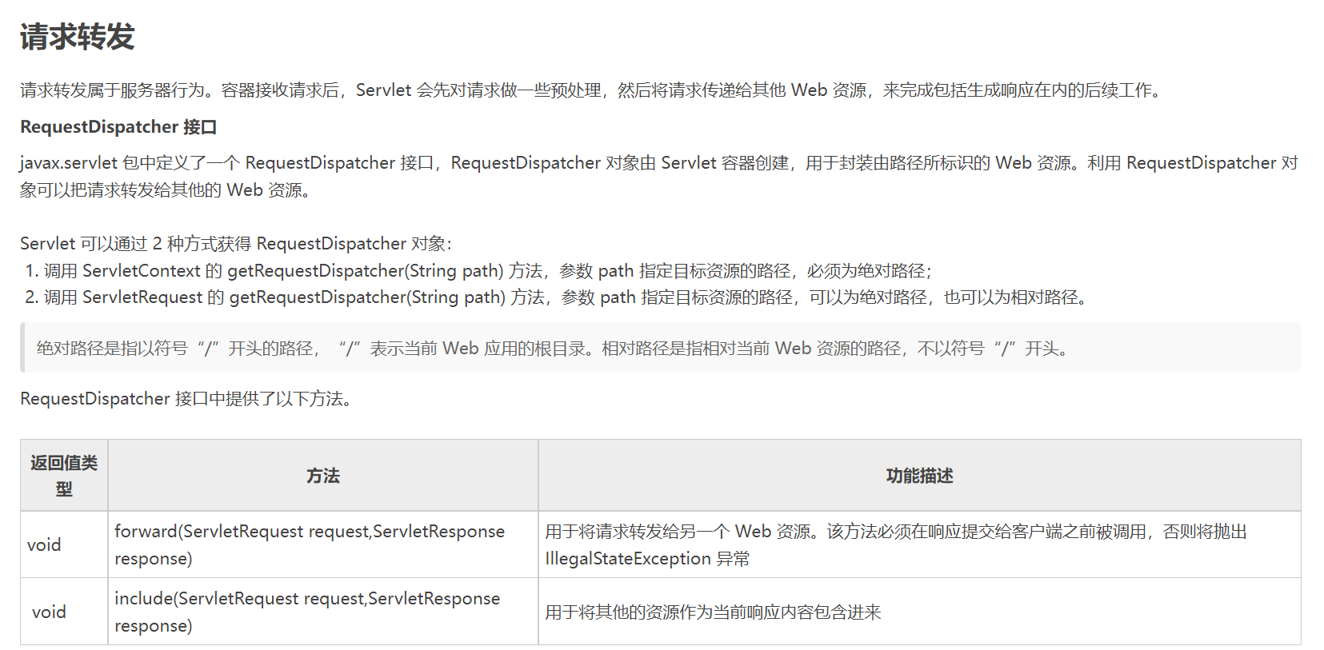Click the intro paragraph about 服务器行为
This screenshot has width=1324, height=650.
(x=590, y=90)
